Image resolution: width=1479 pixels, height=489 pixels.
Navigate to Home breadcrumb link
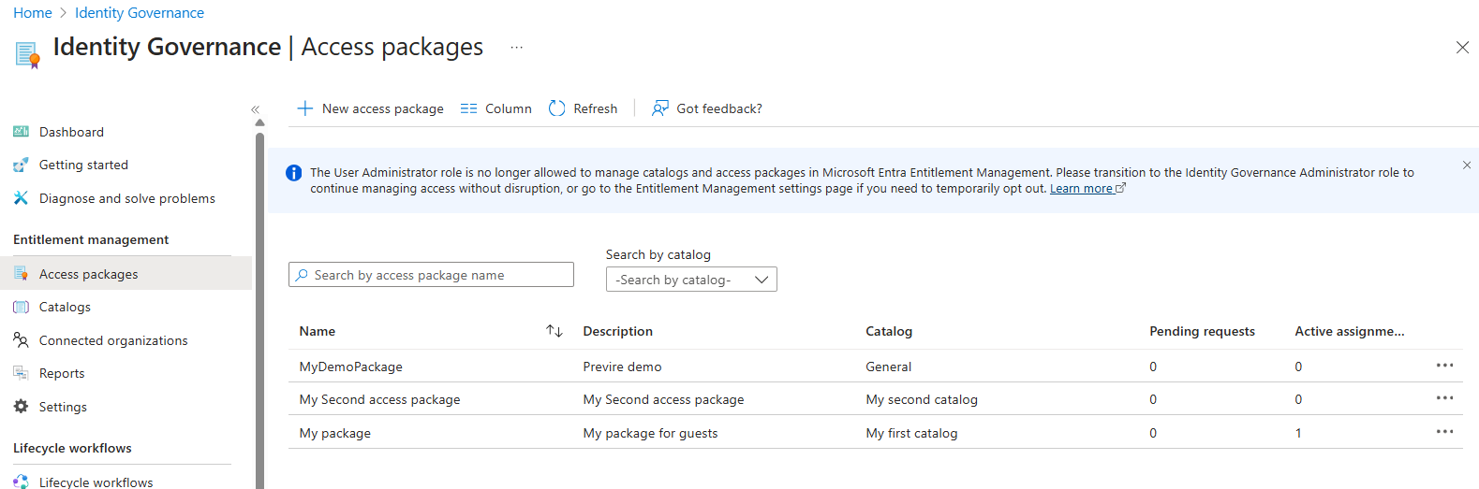click(x=33, y=13)
